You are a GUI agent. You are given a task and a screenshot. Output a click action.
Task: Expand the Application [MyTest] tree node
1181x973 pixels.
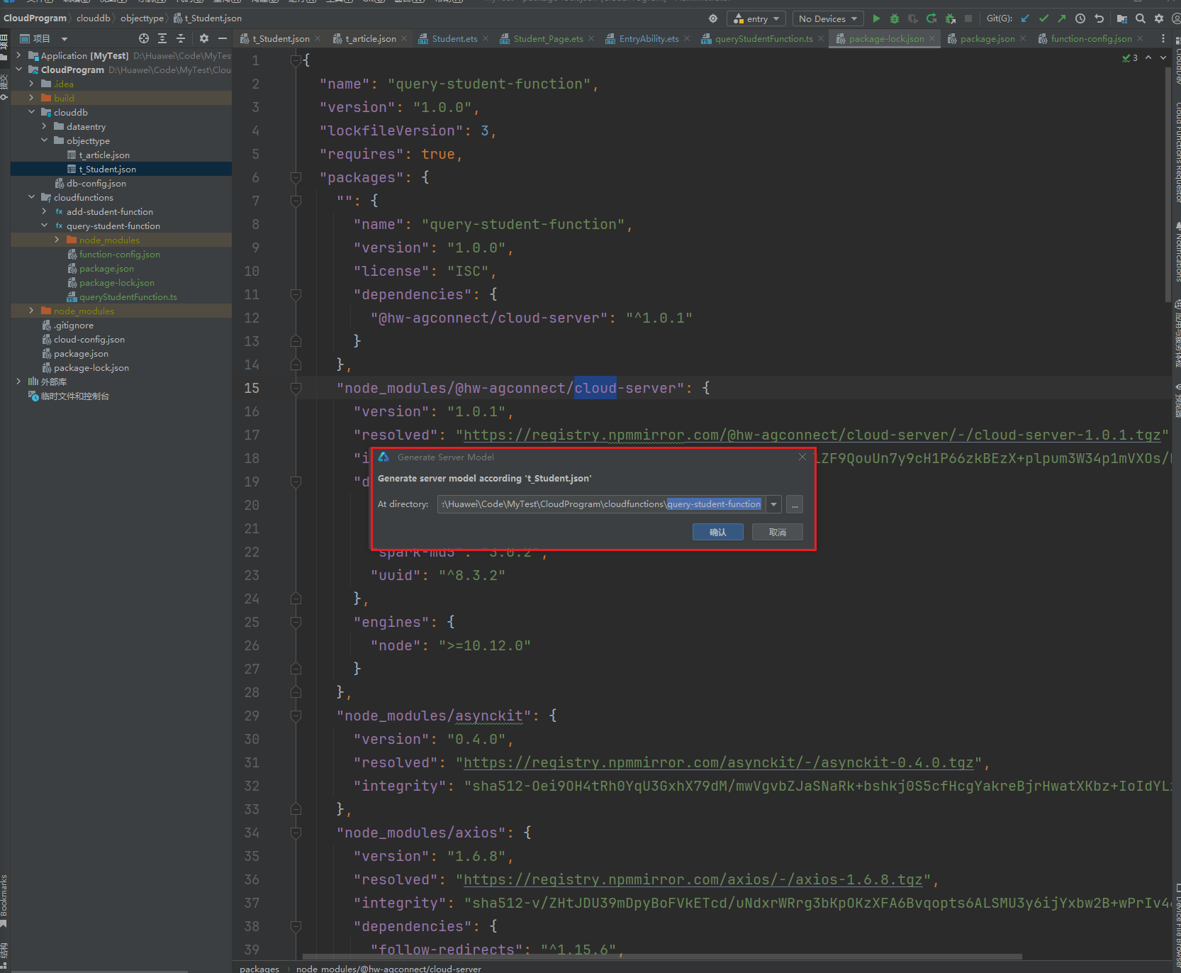[x=19, y=55]
